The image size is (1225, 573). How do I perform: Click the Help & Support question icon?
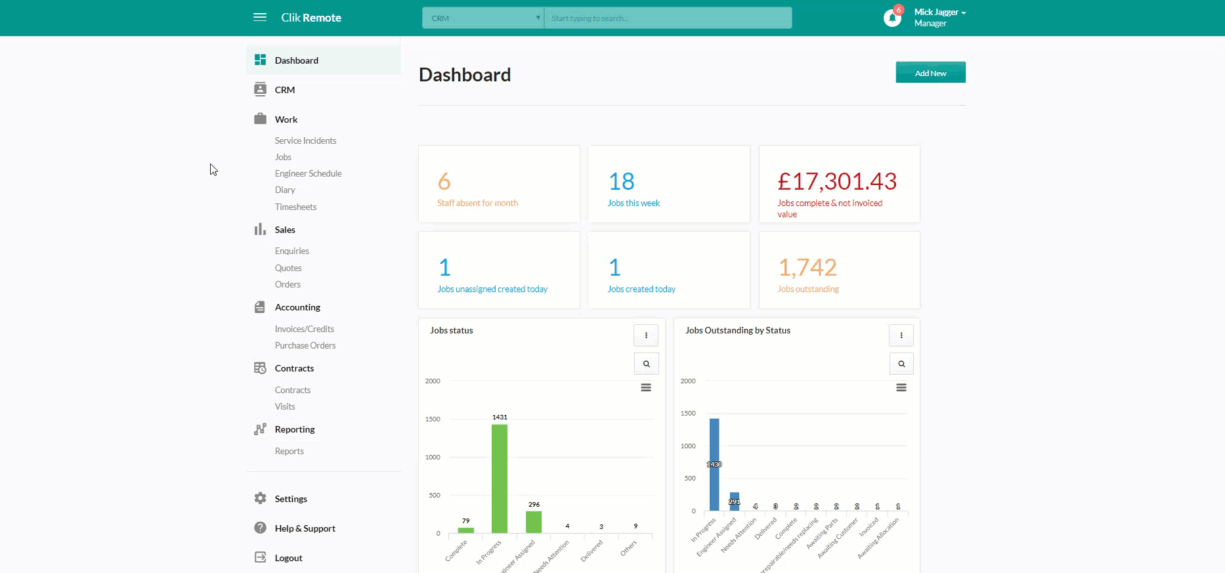click(x=260, y=528)
